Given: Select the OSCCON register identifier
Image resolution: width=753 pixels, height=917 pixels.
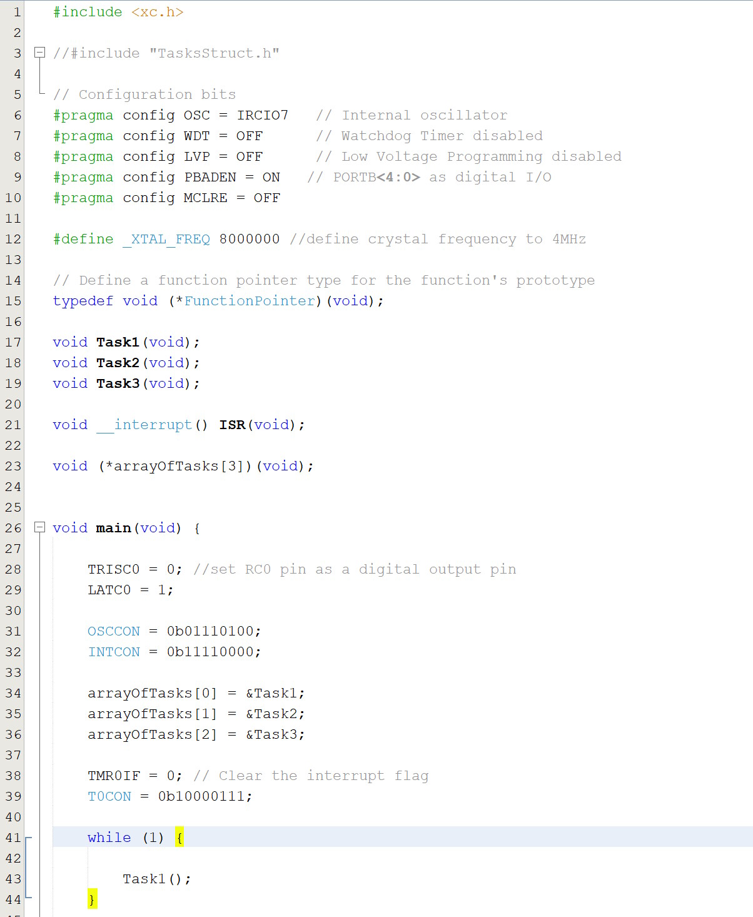Looking at the screenshot, I should [113, 631].
